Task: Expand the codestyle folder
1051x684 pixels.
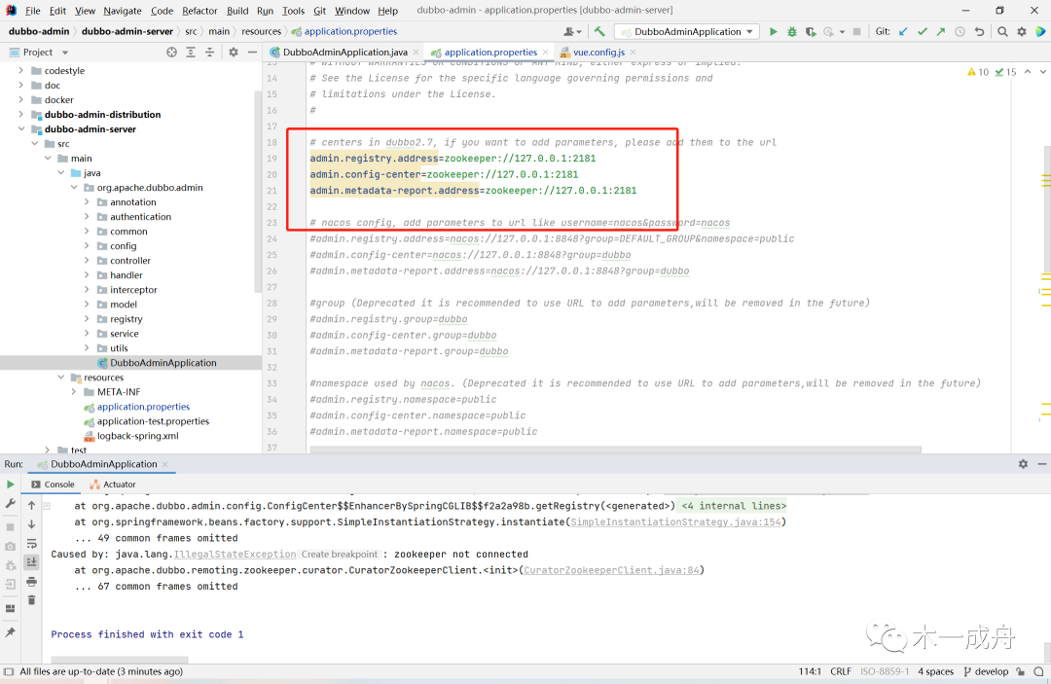Action: 21,70
